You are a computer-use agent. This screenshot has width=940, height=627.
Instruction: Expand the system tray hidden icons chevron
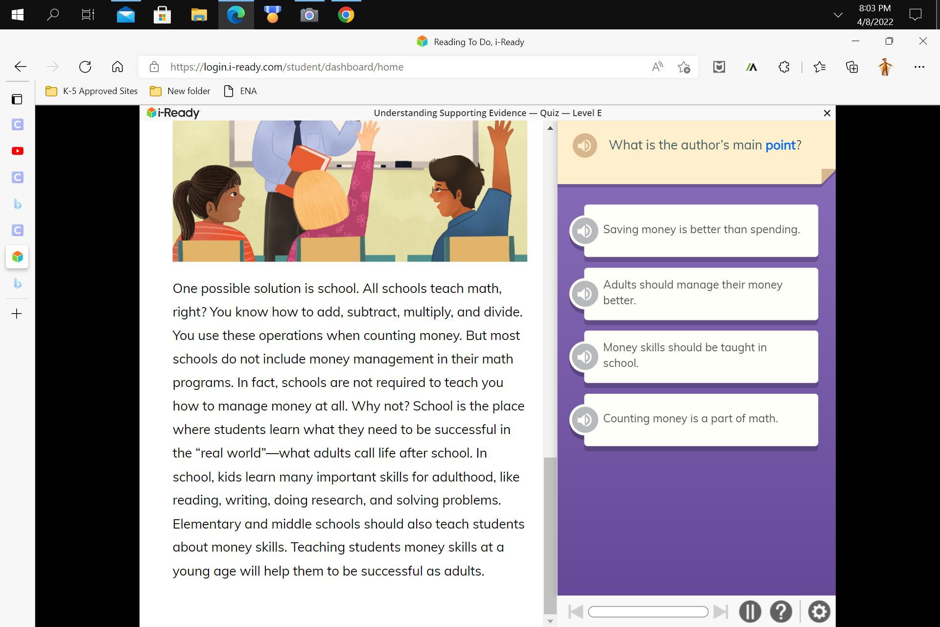click(838, 15)
